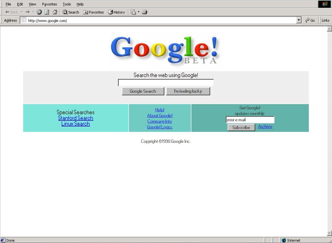Open the About Google! link
Viewport: 332px width, 243px height.
[160, 116]
